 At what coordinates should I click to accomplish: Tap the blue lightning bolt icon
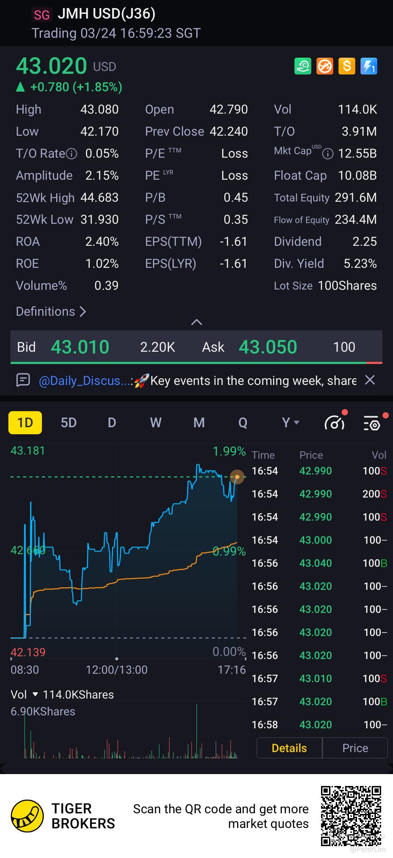(x=369, y=66)
